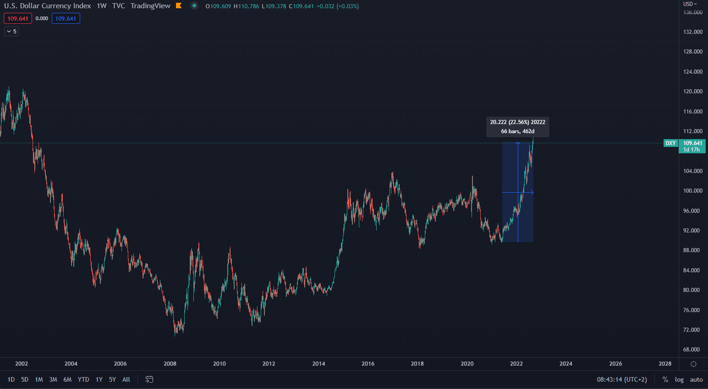Click the red sell price 109.641 button

coord(18,19)
